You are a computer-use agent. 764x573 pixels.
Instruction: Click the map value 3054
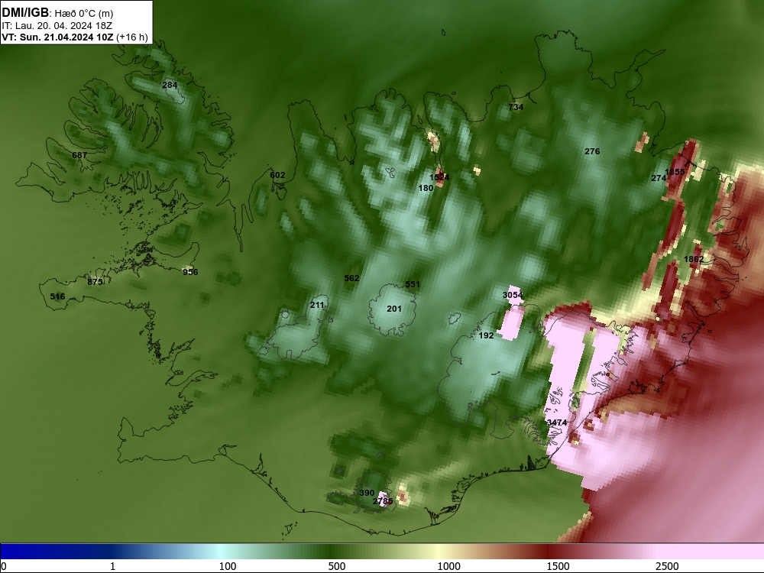[x=512, y=295]
